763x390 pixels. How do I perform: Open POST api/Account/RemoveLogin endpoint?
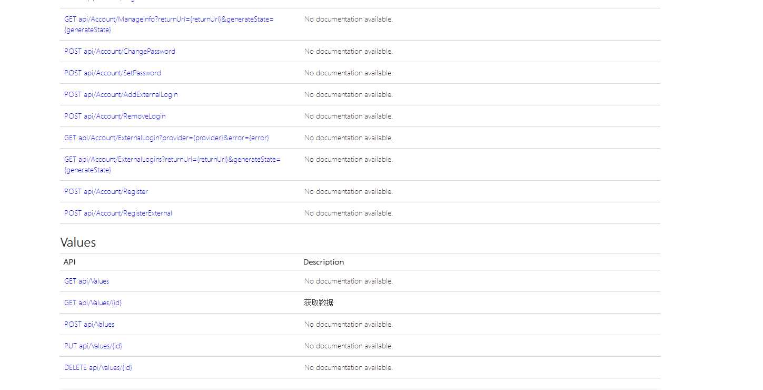(x=115, y=116)
